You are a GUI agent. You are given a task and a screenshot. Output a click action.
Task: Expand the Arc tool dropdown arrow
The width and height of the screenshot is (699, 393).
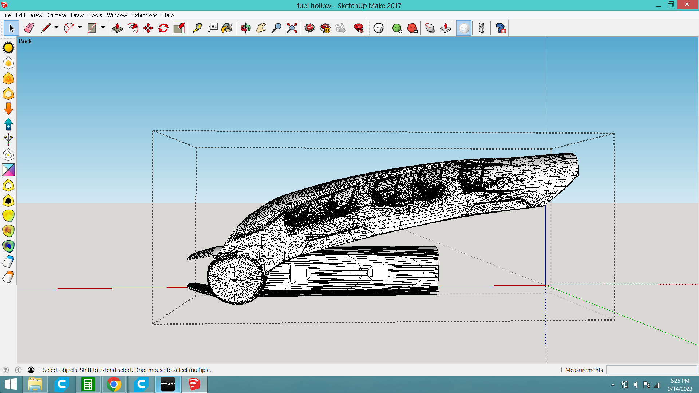(x=80, y=27)
